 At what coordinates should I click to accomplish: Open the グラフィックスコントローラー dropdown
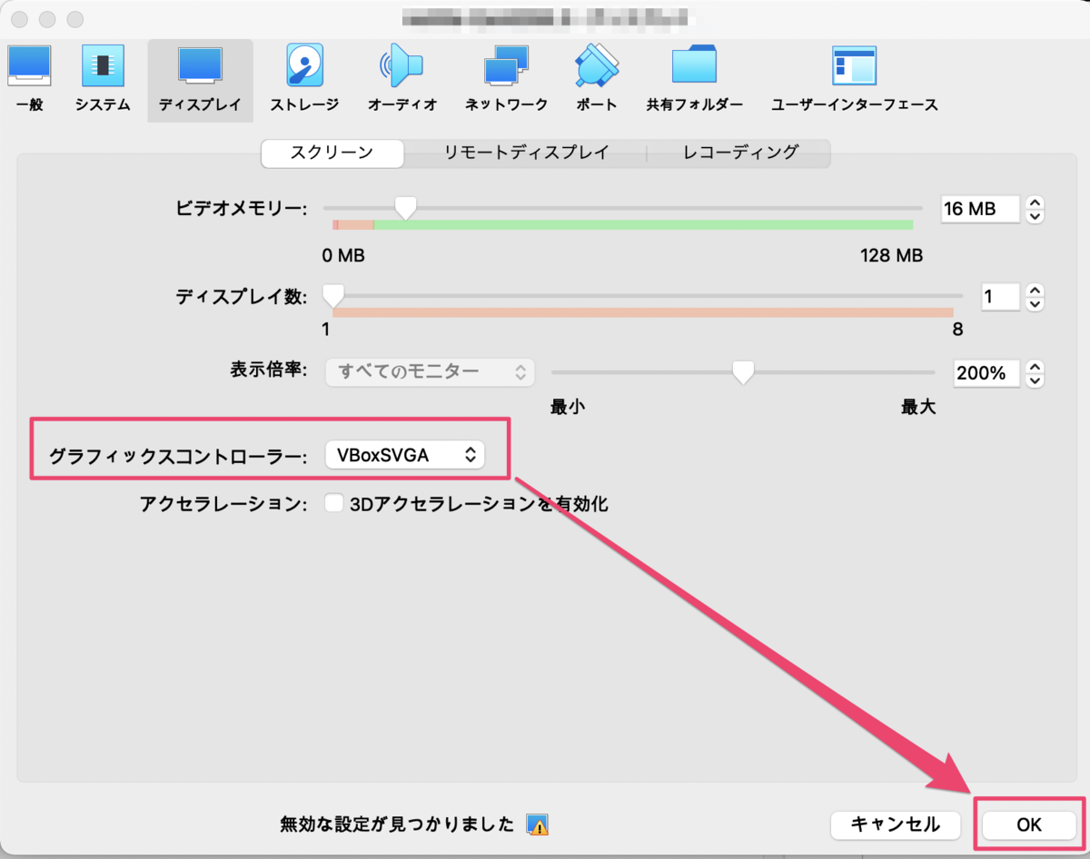tap(405, 454)
